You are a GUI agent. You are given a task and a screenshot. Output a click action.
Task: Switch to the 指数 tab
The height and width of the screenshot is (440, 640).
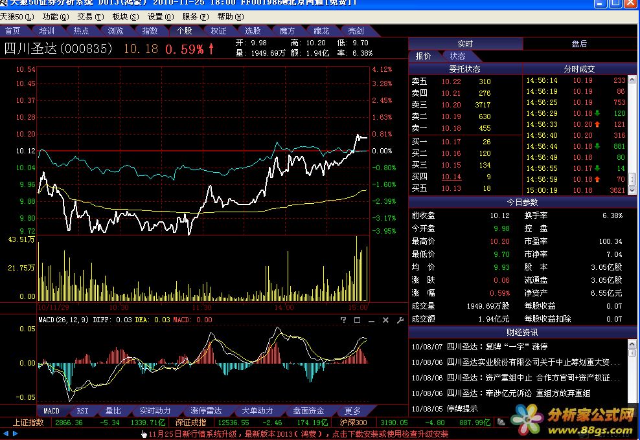click(150, 31)
